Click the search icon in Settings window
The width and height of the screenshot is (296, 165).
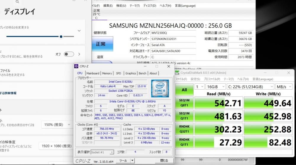(17, 2)
